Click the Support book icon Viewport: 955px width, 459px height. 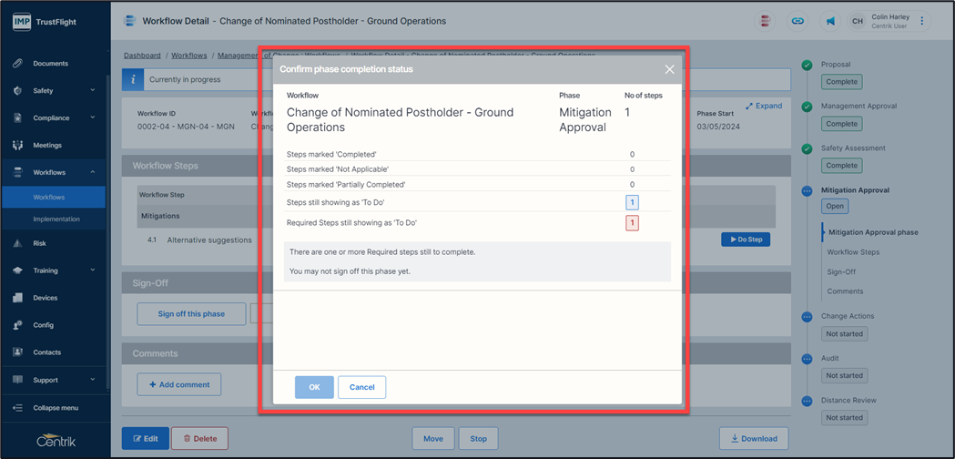[x=17, y=380]
